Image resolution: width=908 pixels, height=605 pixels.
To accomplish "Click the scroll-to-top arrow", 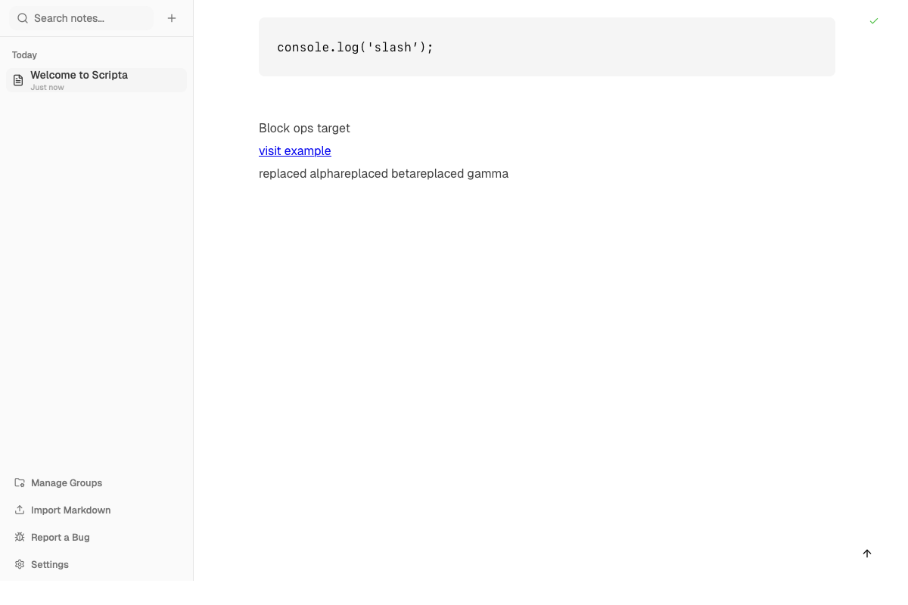I will (867, 554).
